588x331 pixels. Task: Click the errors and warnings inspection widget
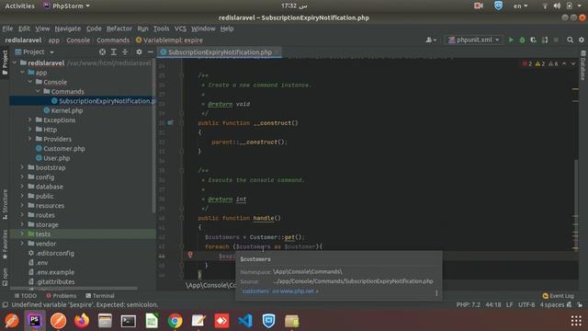point(540,63)
